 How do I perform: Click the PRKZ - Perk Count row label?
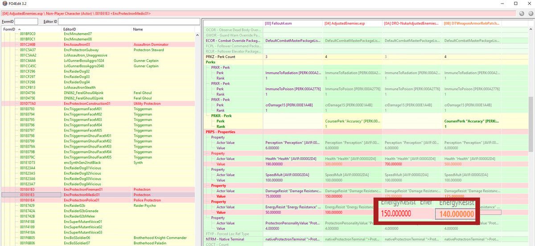click(x=221, y=57)
